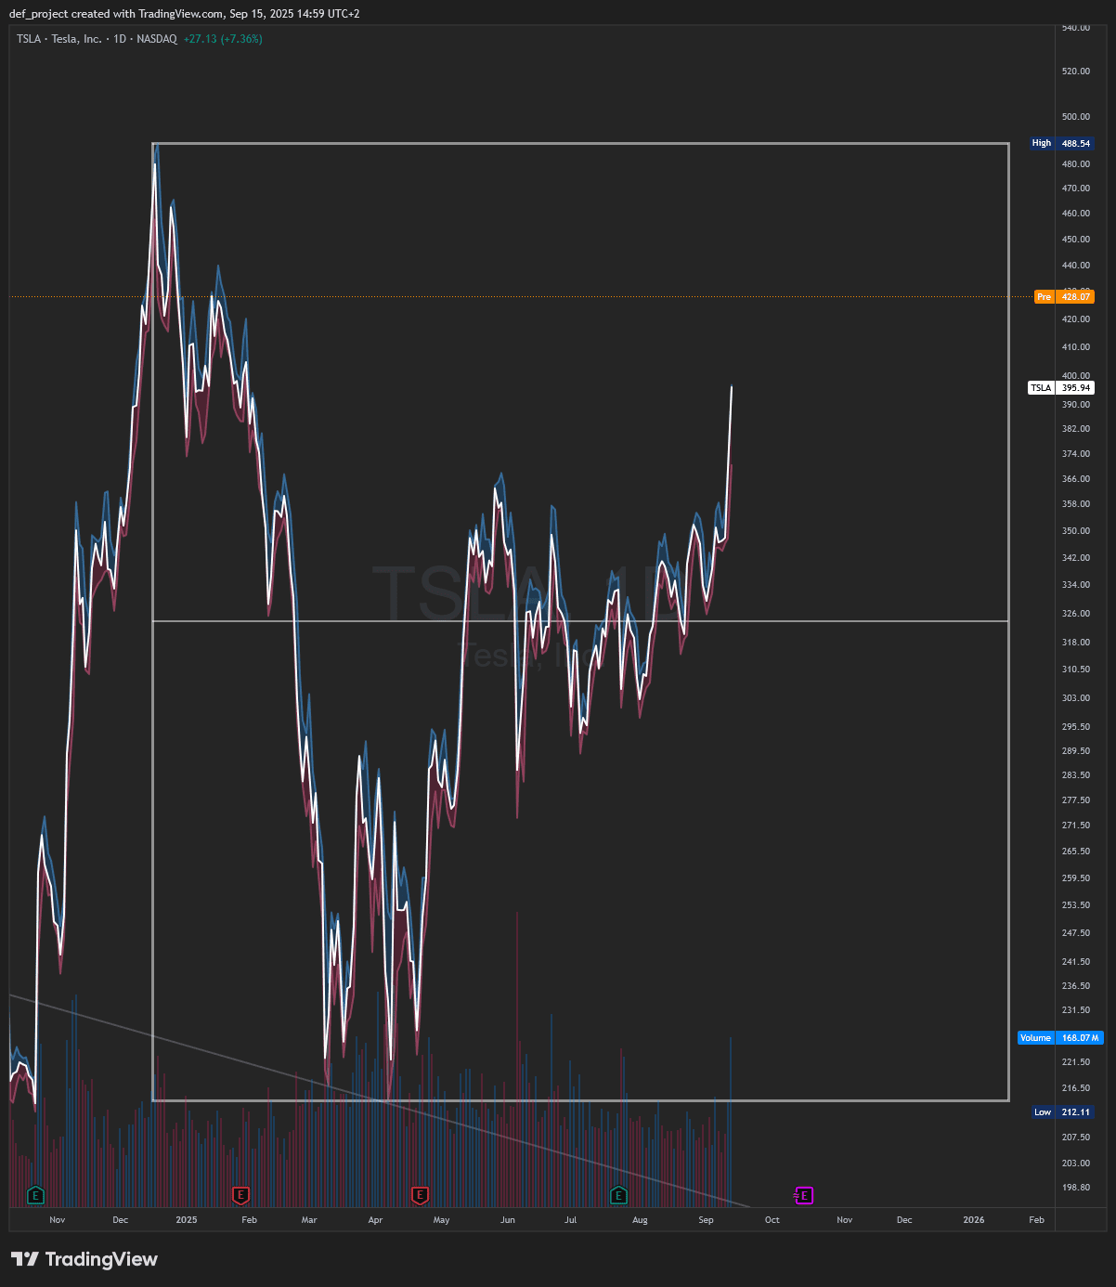The height and width of the screenshot is (1287, 1116).
Task: Click the 500.00 price axis value
Action: pyautogui.click(x=1076, y=117)
